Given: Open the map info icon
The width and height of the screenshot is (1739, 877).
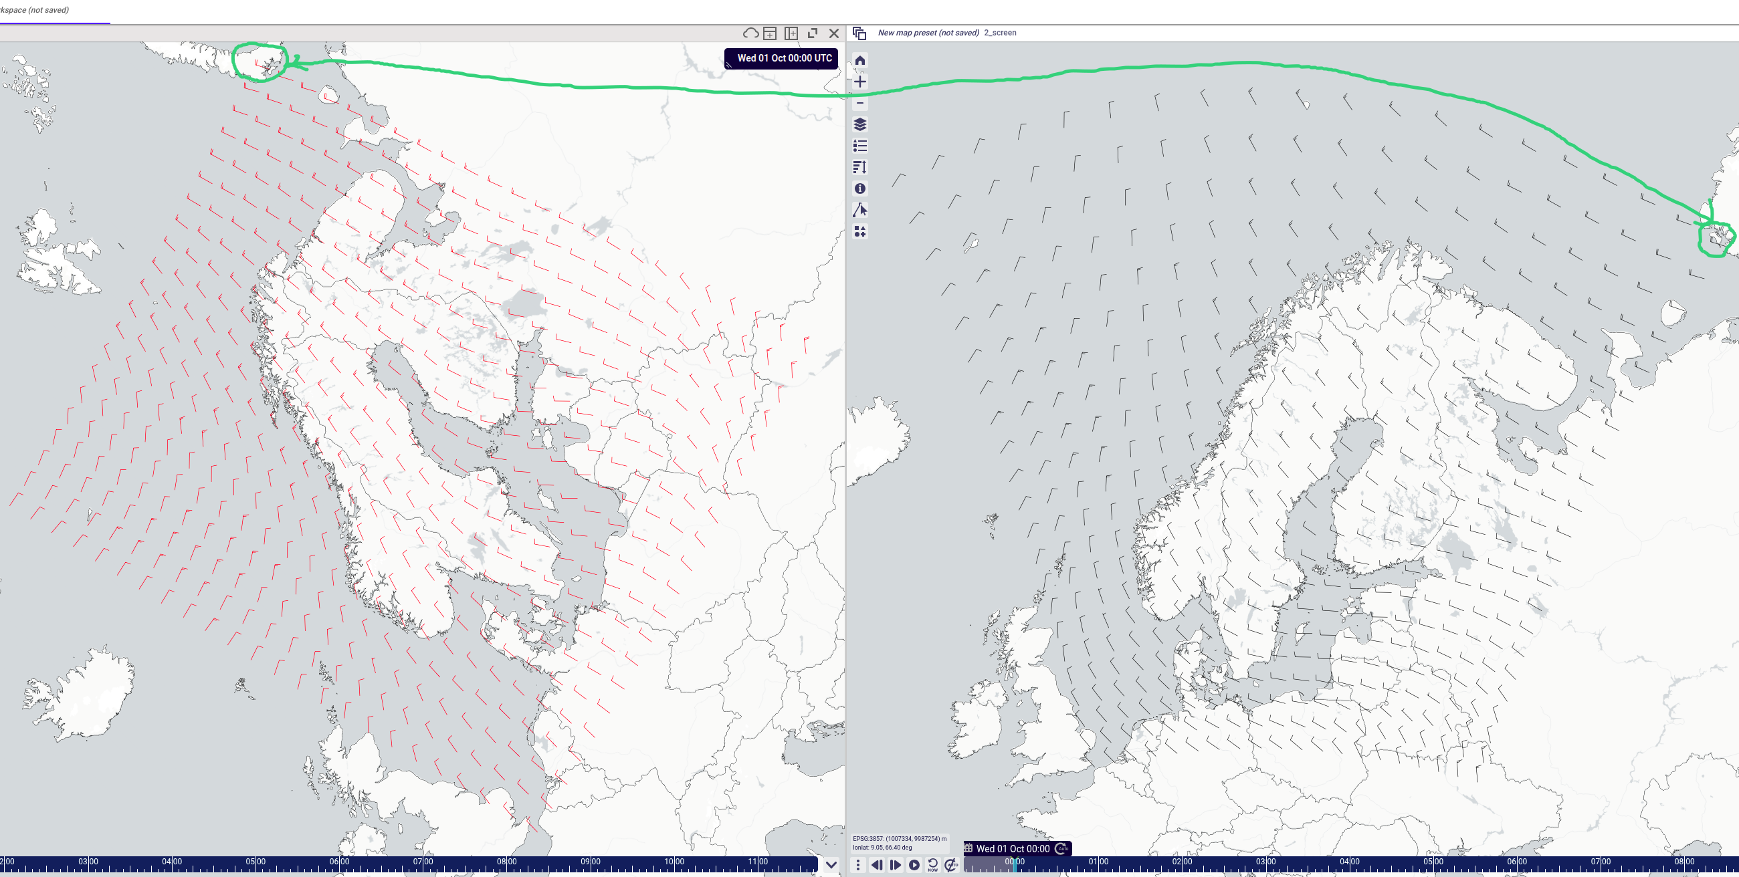Looking at the screenshot, I should click(x=860, y=189).
